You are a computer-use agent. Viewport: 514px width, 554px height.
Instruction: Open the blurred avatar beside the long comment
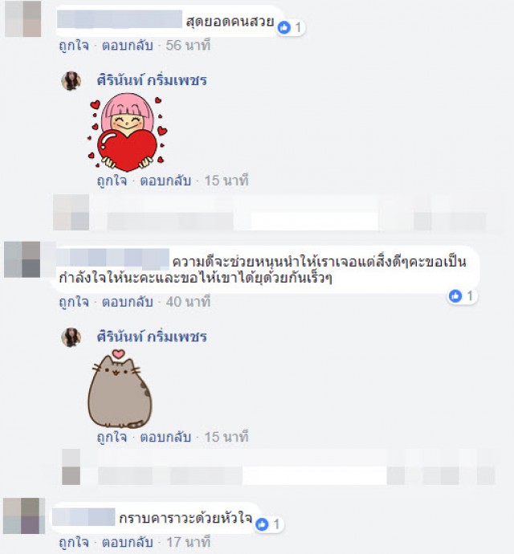tap(22, 259)
